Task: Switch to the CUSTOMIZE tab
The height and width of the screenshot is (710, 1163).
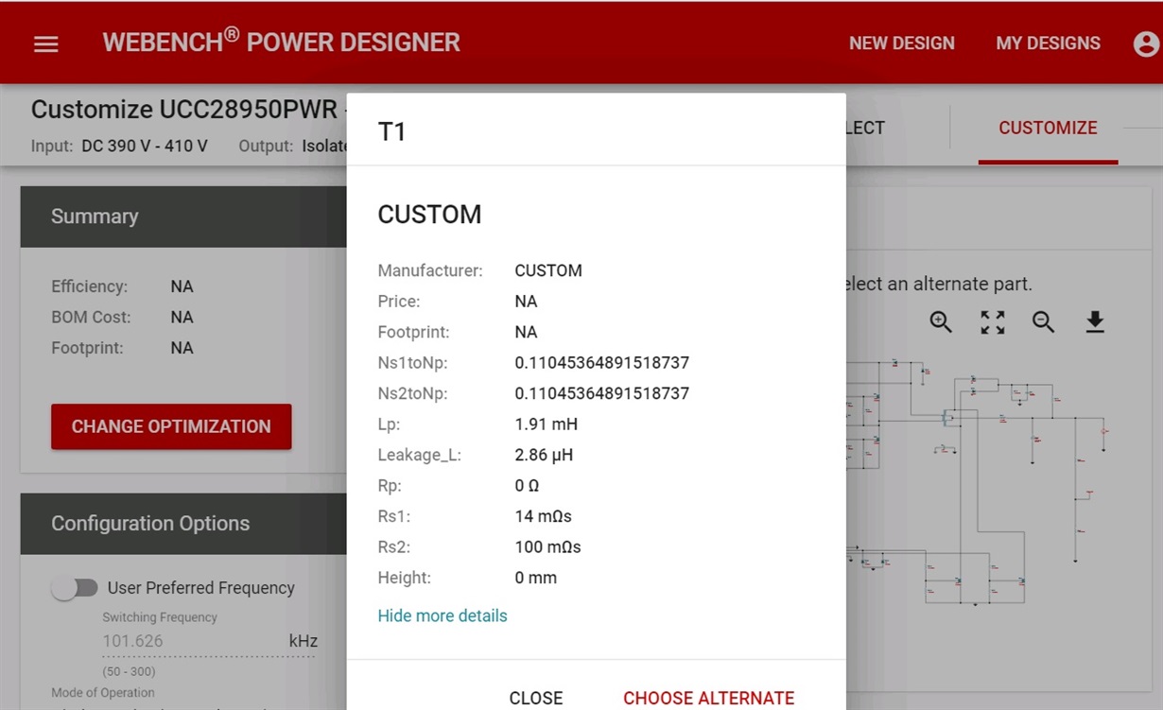Action: click(1048, 129)
